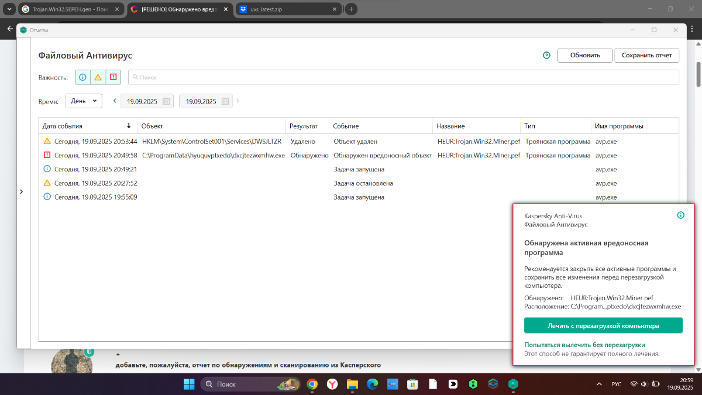Viewport: 702px width, 395px height.
Task: Open the browser tab search dropdown
Action: tap(9, 9)
